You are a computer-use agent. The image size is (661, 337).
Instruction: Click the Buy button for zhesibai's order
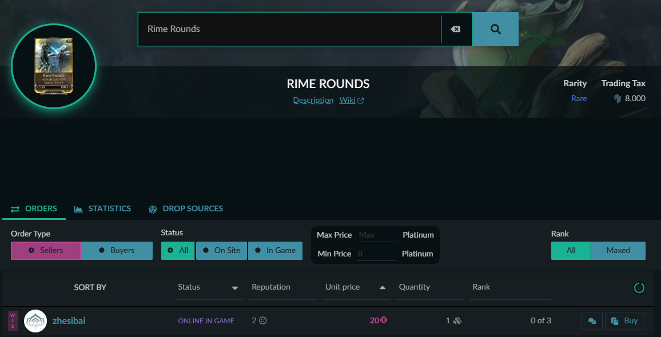coord(624,321)
